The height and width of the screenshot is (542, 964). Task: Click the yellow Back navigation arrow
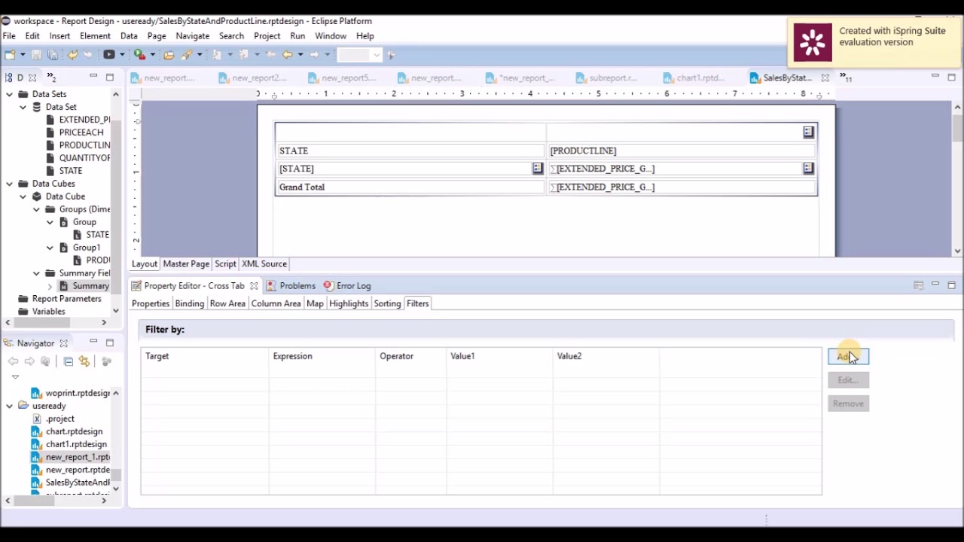pos(287,55)
